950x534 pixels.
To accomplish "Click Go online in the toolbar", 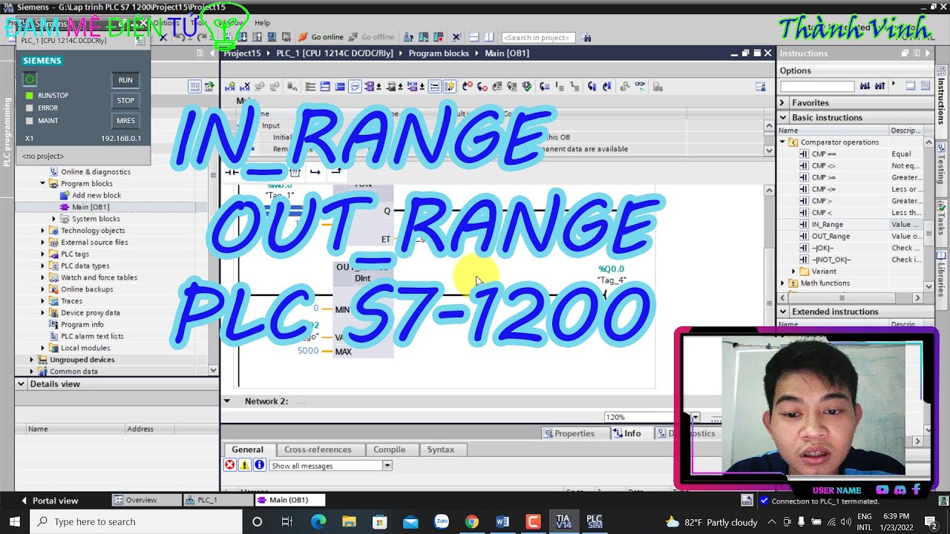I will pos(321,37).
